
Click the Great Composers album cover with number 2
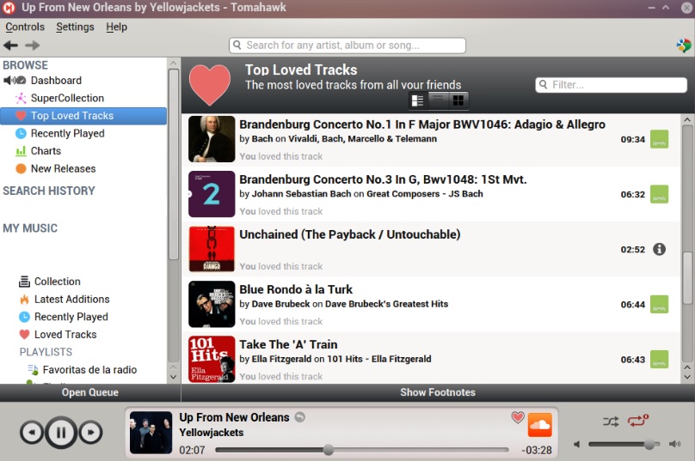pos(212,194)
